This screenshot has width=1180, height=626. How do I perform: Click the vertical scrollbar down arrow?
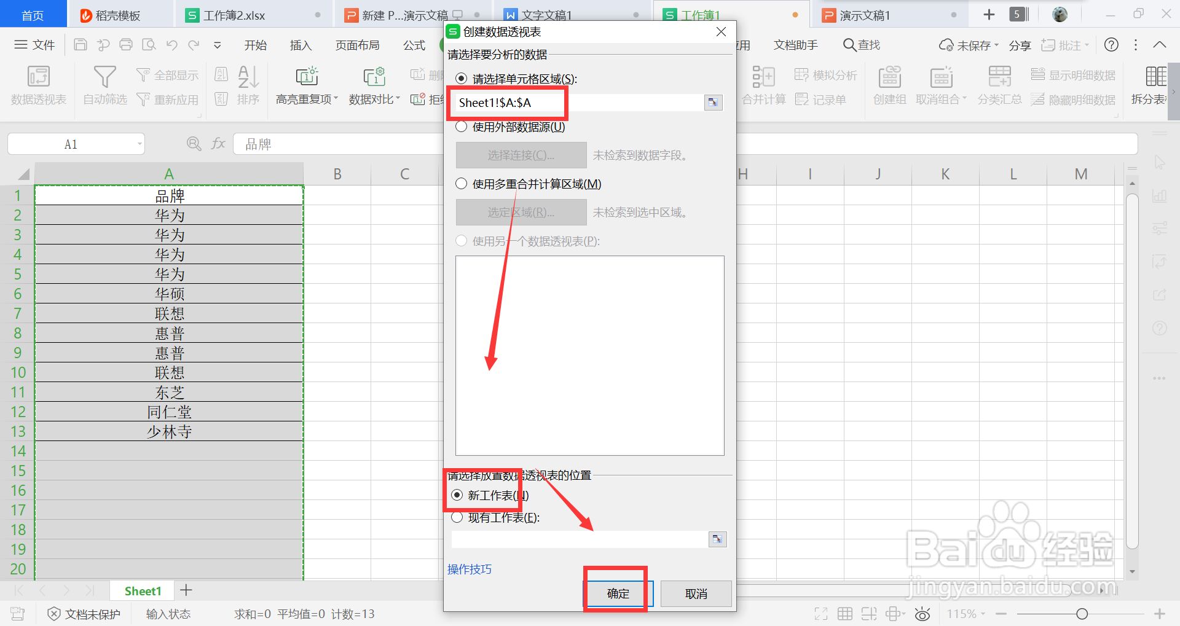pos(1132,571)
